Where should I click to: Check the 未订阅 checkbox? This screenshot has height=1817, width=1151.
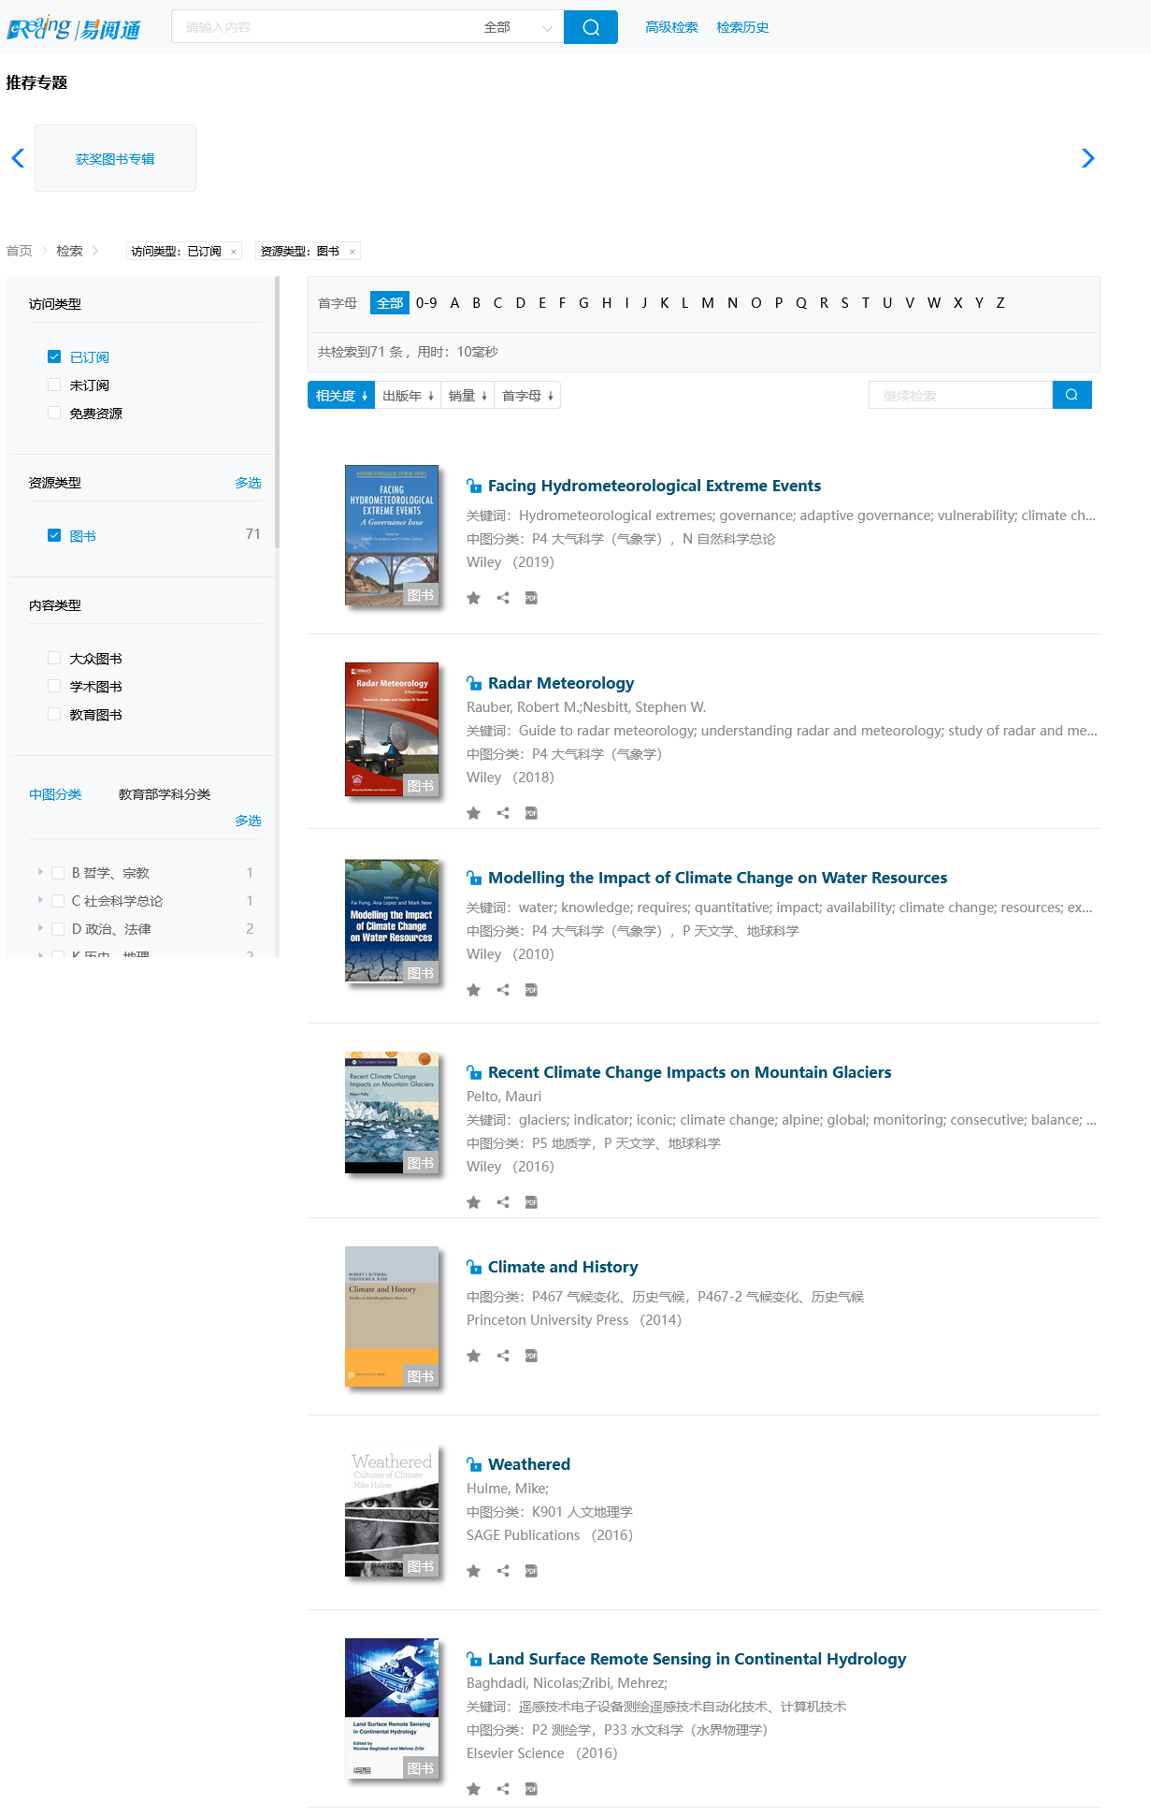click(54, 385)
